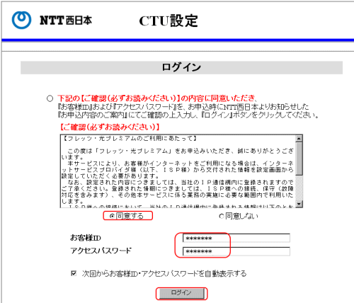Screen dimensions: 354x303
Task: Click the ログイン button
Action: tap(181, 293)
